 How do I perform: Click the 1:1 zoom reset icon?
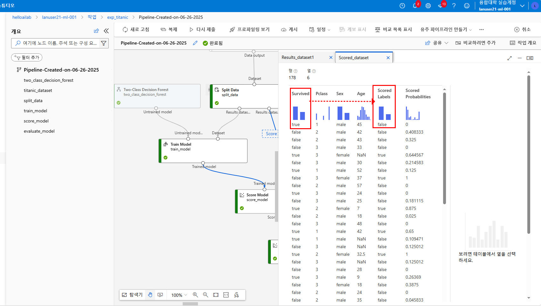click(226, 295)
